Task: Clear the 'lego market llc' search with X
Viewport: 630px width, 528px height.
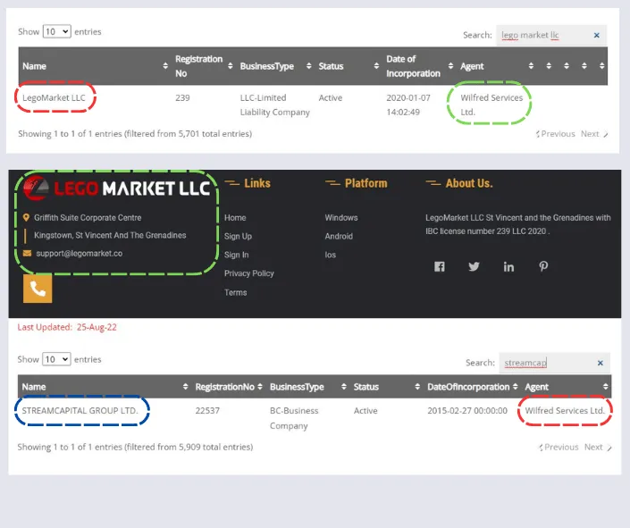Action: coord(597,36)
